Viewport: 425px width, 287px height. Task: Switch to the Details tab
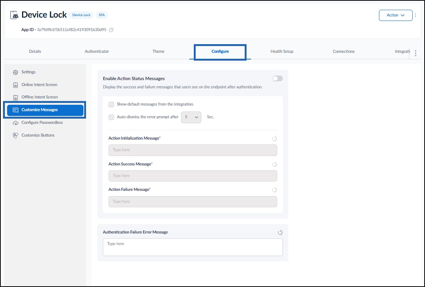pyautogui.click(x=35, y=51)
